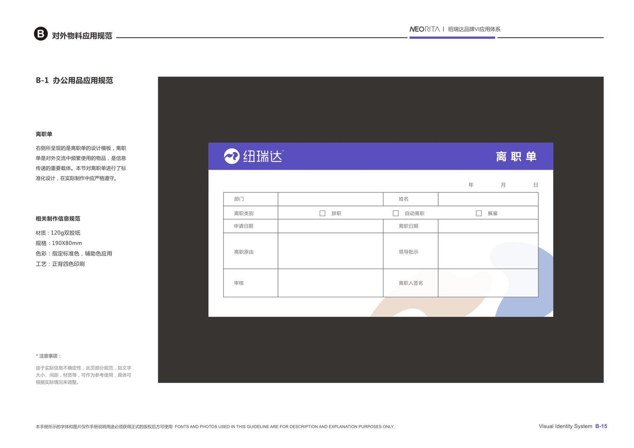This screenshot has width=634, height=448.
Task: Click the 相关制作信息规范 subheading
Action: point(58,218)
